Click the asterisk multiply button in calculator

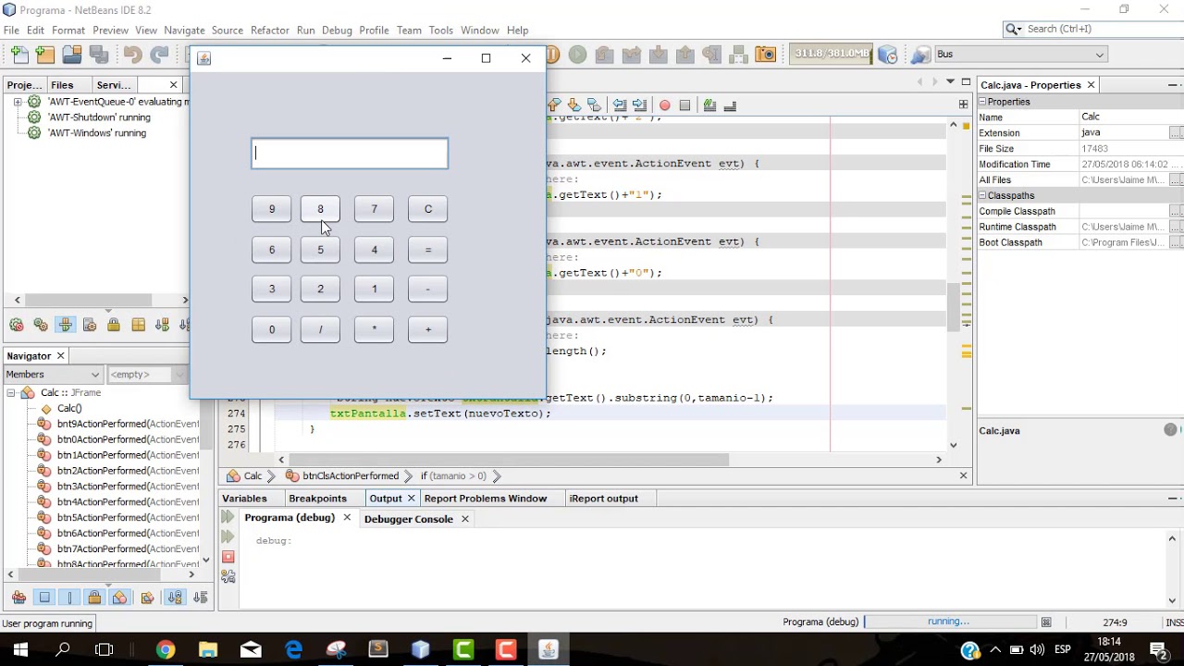pyautogui.click(x=374, y=329)
